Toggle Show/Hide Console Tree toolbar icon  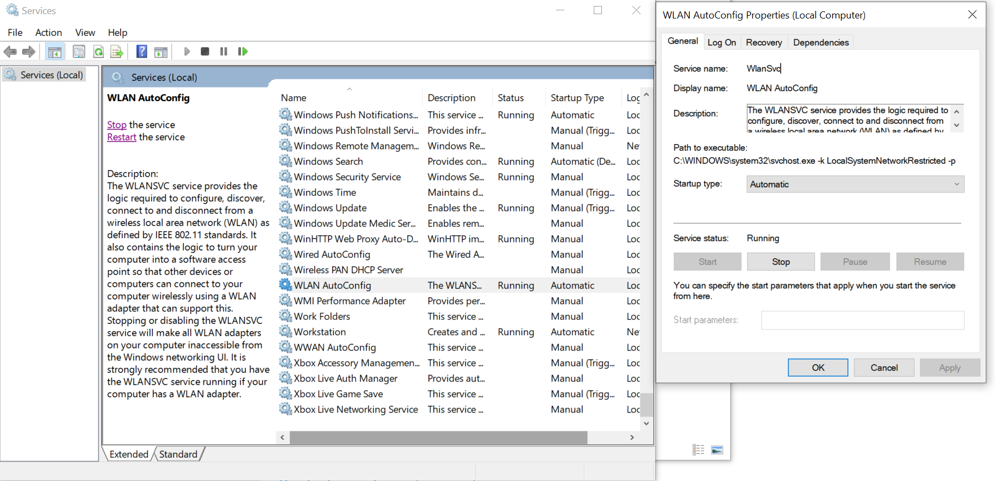[55, 52]
